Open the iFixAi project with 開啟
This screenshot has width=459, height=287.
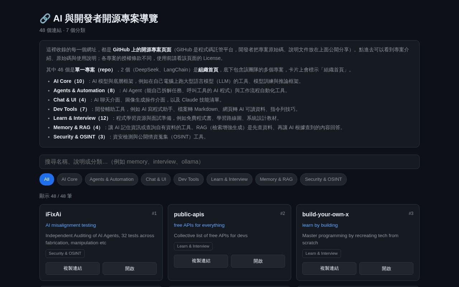tap(130, 268)
